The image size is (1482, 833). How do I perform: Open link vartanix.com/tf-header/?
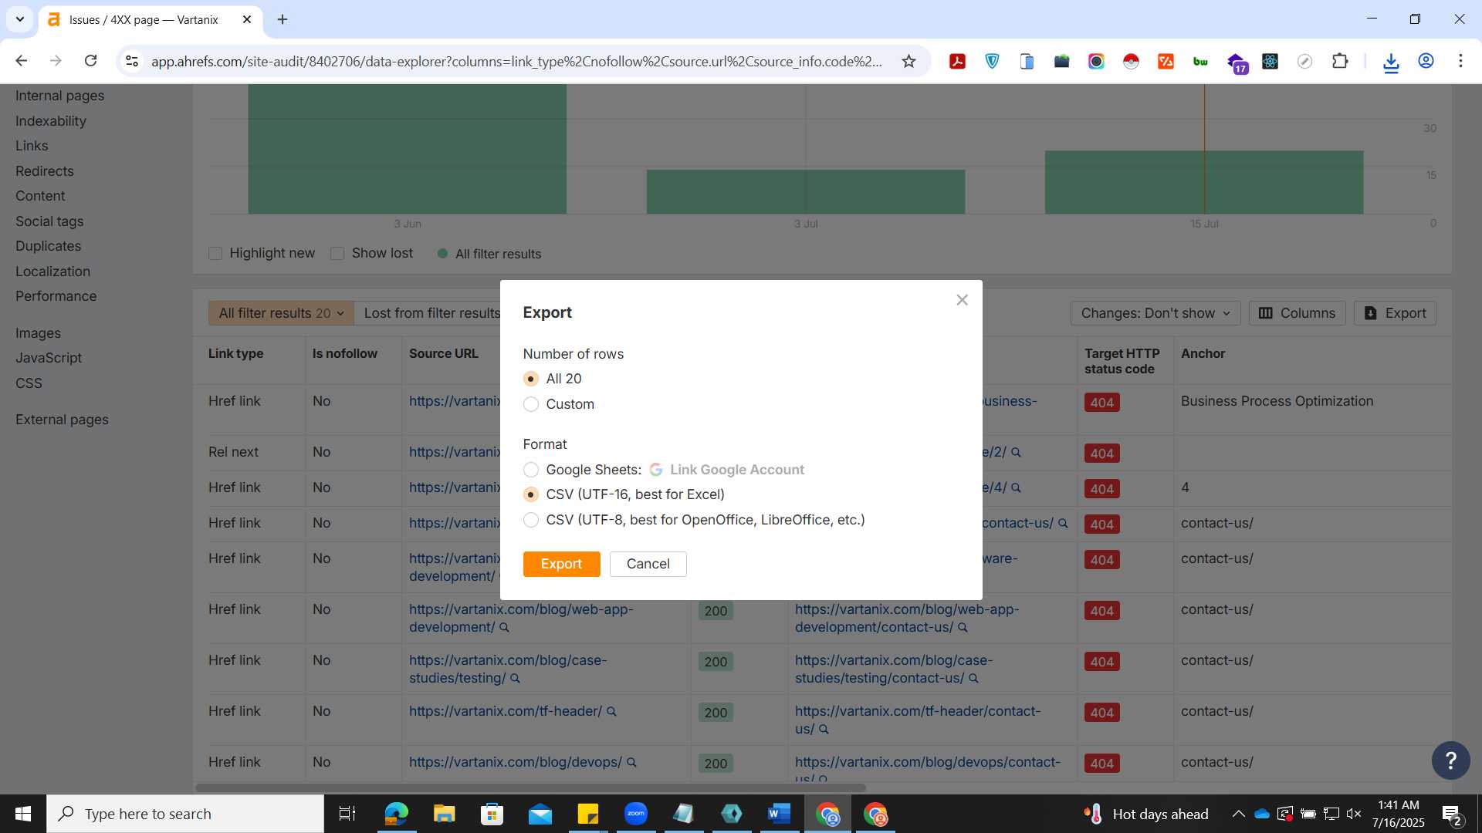click(505, 711)
